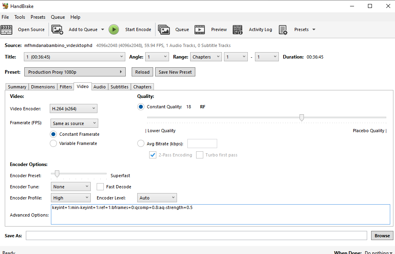Open the Video Encoder H.264 dropdown

point(73,109)
